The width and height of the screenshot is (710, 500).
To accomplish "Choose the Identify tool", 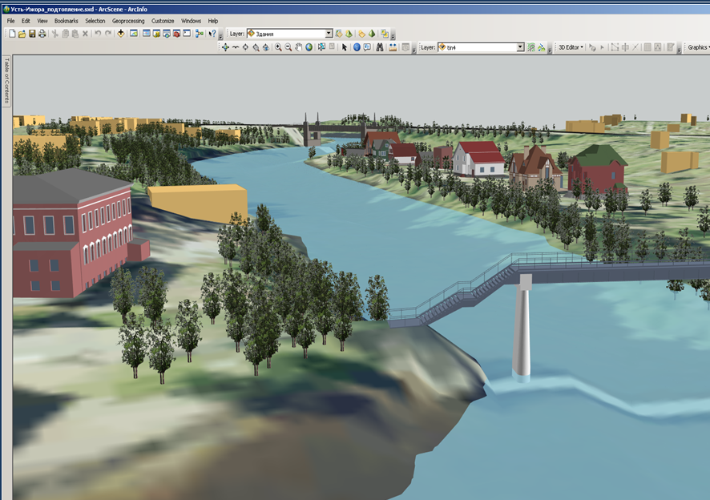I will (357, 47).
